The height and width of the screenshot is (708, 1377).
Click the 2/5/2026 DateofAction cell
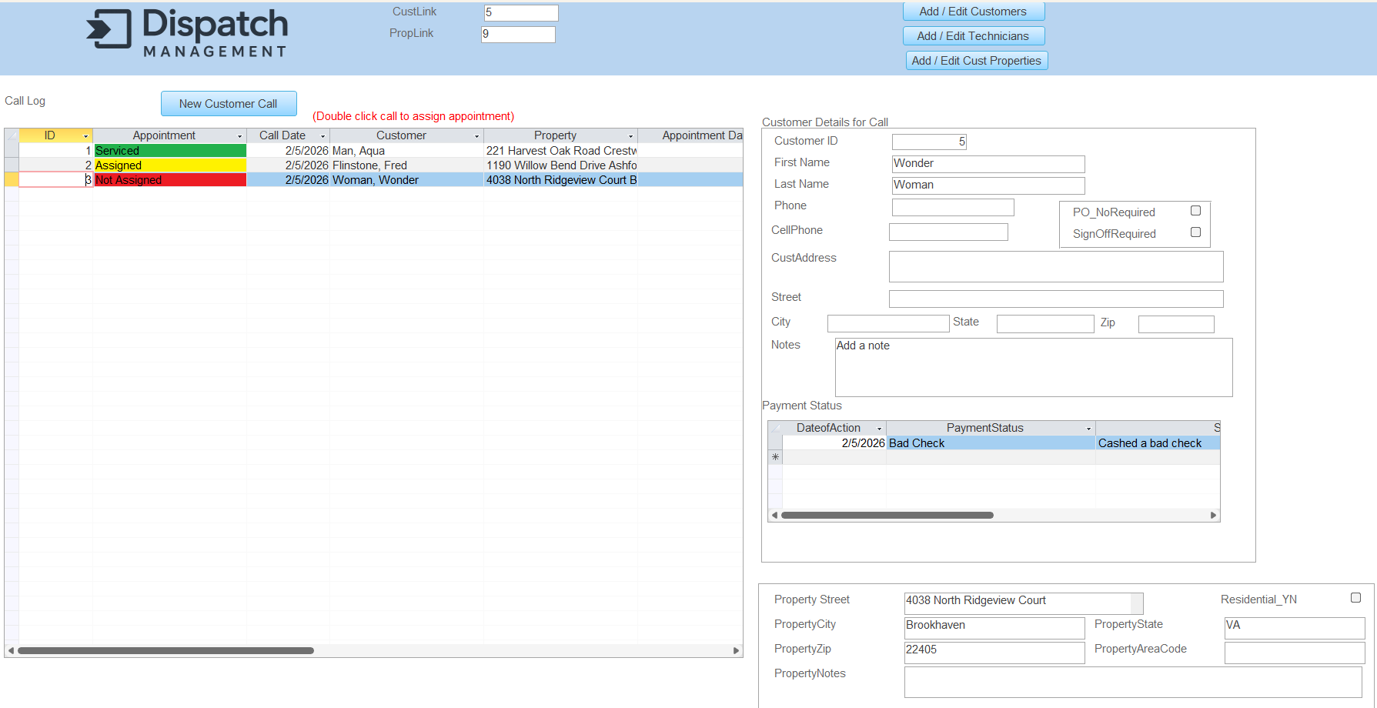[834, 443]
